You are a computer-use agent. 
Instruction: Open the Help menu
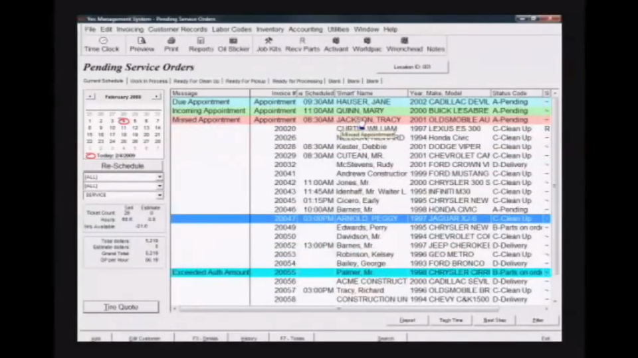click(x=390, y=29)
